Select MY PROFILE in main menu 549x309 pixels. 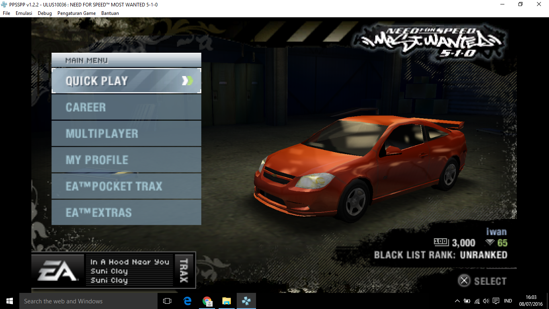(x=126, y=160)
